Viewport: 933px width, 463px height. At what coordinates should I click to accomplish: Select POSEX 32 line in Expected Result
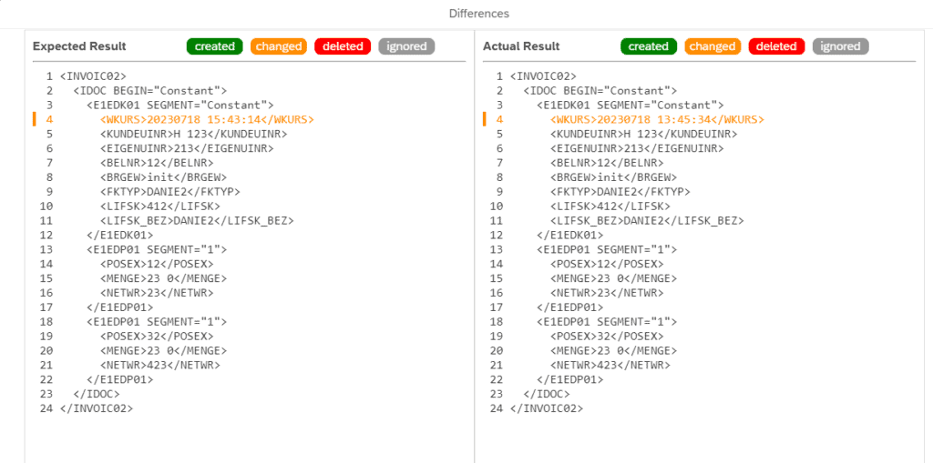(x=157, y=336)
